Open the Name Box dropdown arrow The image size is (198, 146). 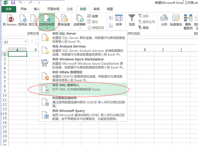click(26, 42)
